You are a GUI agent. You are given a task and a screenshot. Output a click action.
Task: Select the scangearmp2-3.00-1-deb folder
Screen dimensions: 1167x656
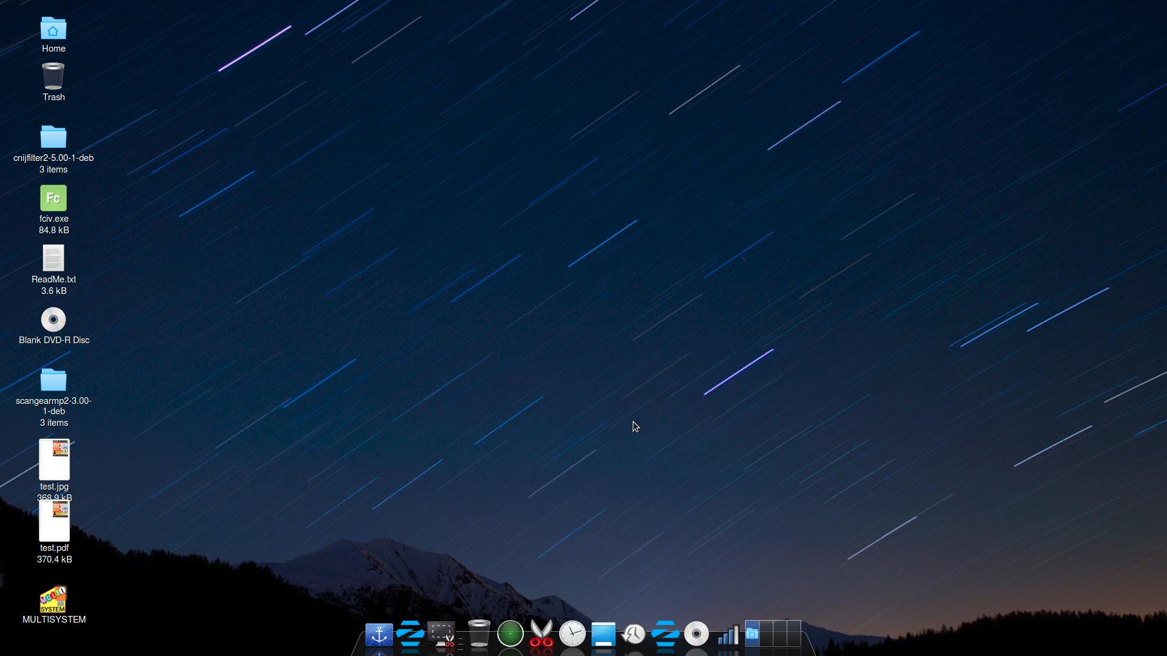[53, 380]
